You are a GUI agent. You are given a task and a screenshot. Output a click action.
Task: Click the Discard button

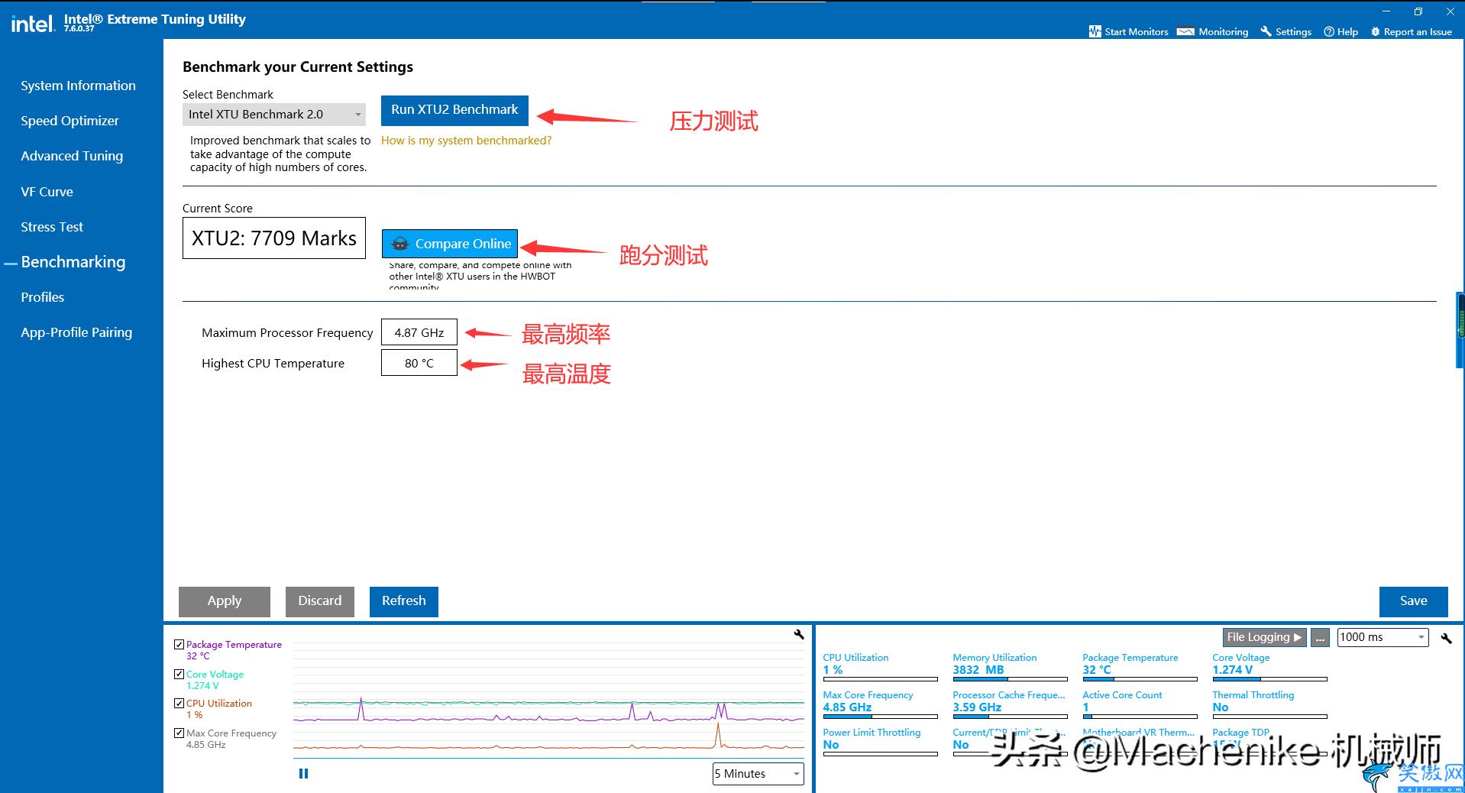click(x=320, y=601)
